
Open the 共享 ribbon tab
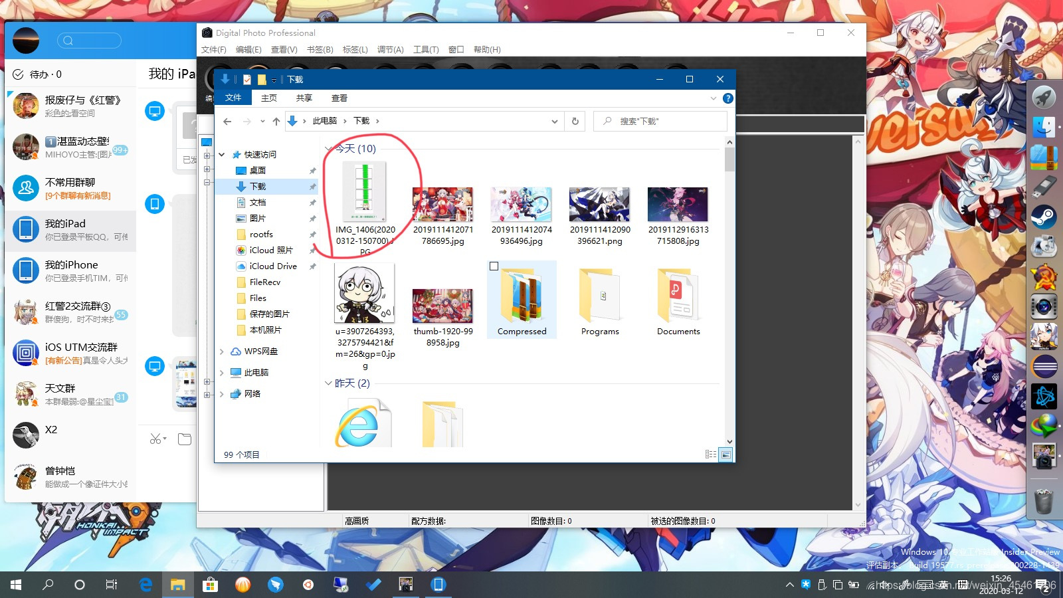pyautogui.click(x=304, y=98)
